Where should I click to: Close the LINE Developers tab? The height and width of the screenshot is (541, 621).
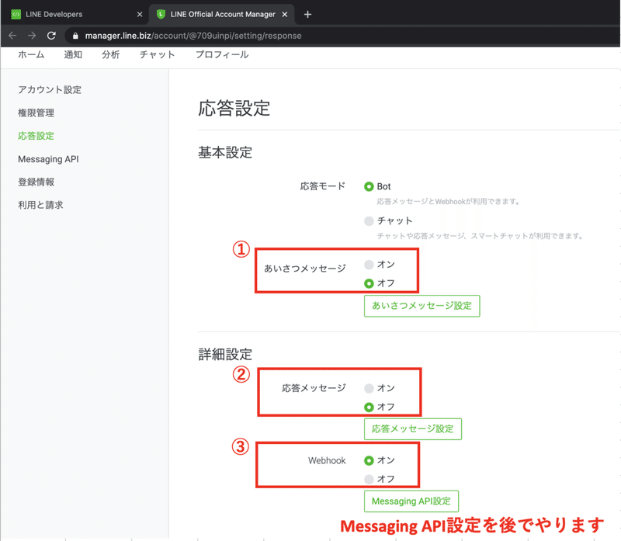tap(140, 13)
